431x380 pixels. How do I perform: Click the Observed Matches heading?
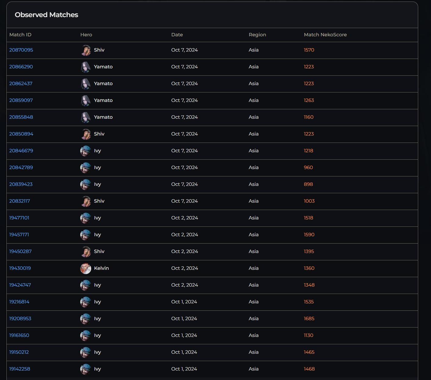coord(46,15)
